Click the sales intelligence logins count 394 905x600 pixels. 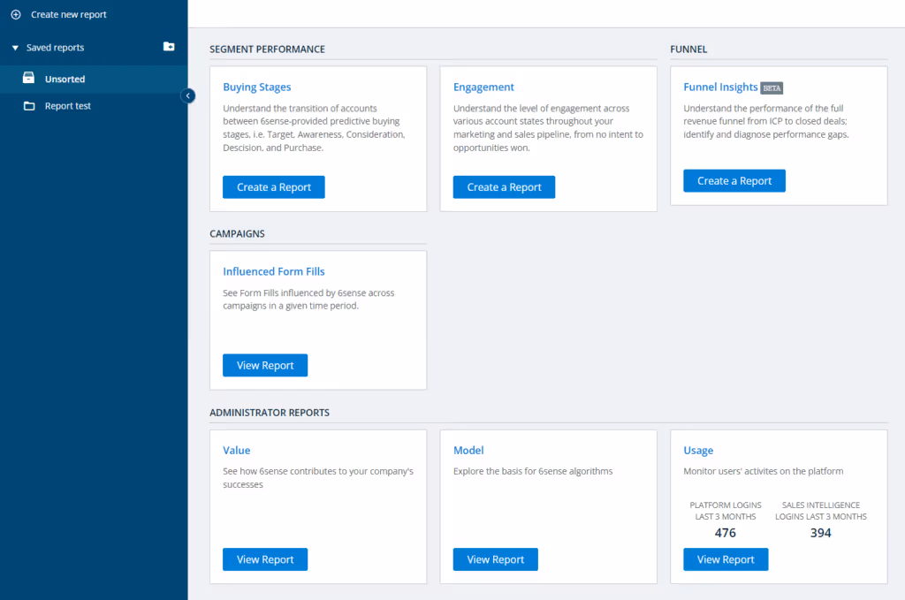(821, 533)
